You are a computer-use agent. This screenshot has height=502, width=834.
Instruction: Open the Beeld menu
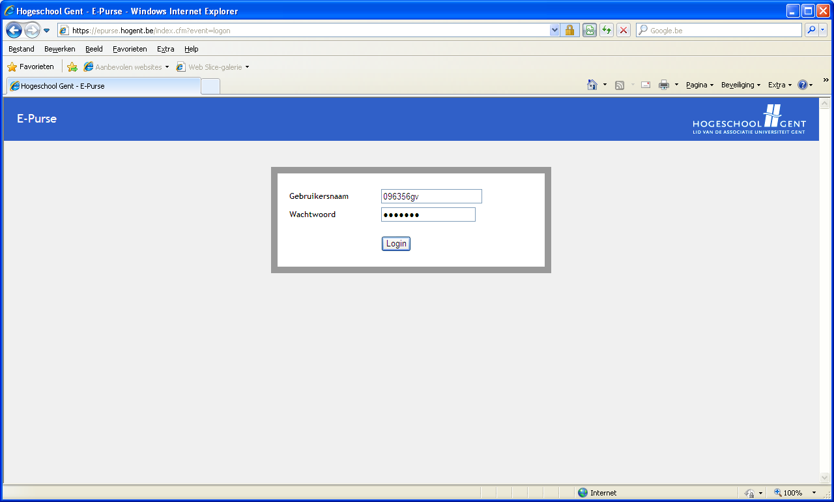click(94, 49)
